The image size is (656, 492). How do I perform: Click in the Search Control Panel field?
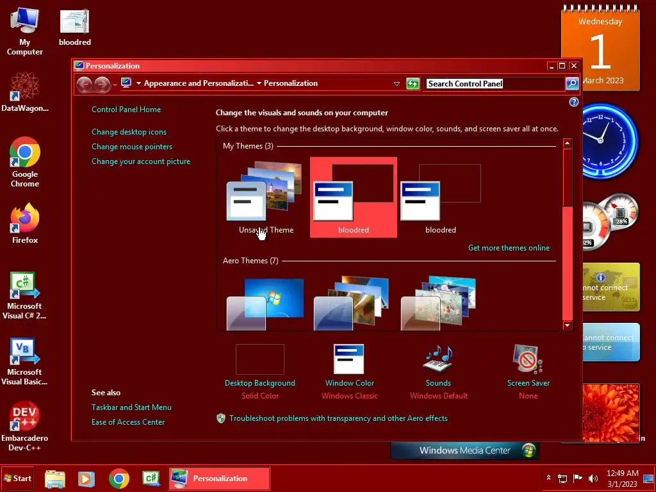494,84
